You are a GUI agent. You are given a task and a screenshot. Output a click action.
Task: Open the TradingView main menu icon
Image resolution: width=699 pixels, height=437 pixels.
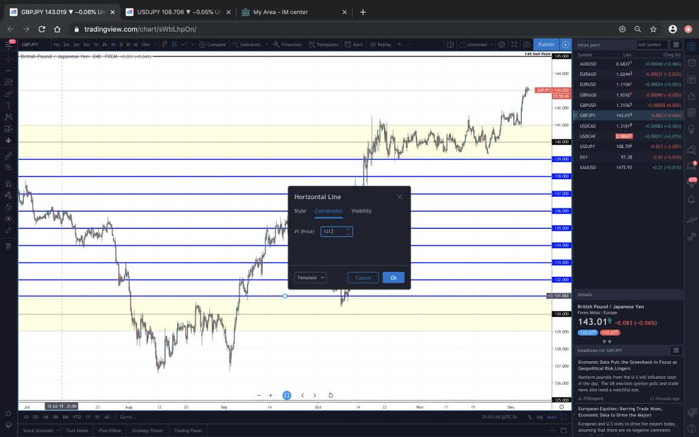8,44
